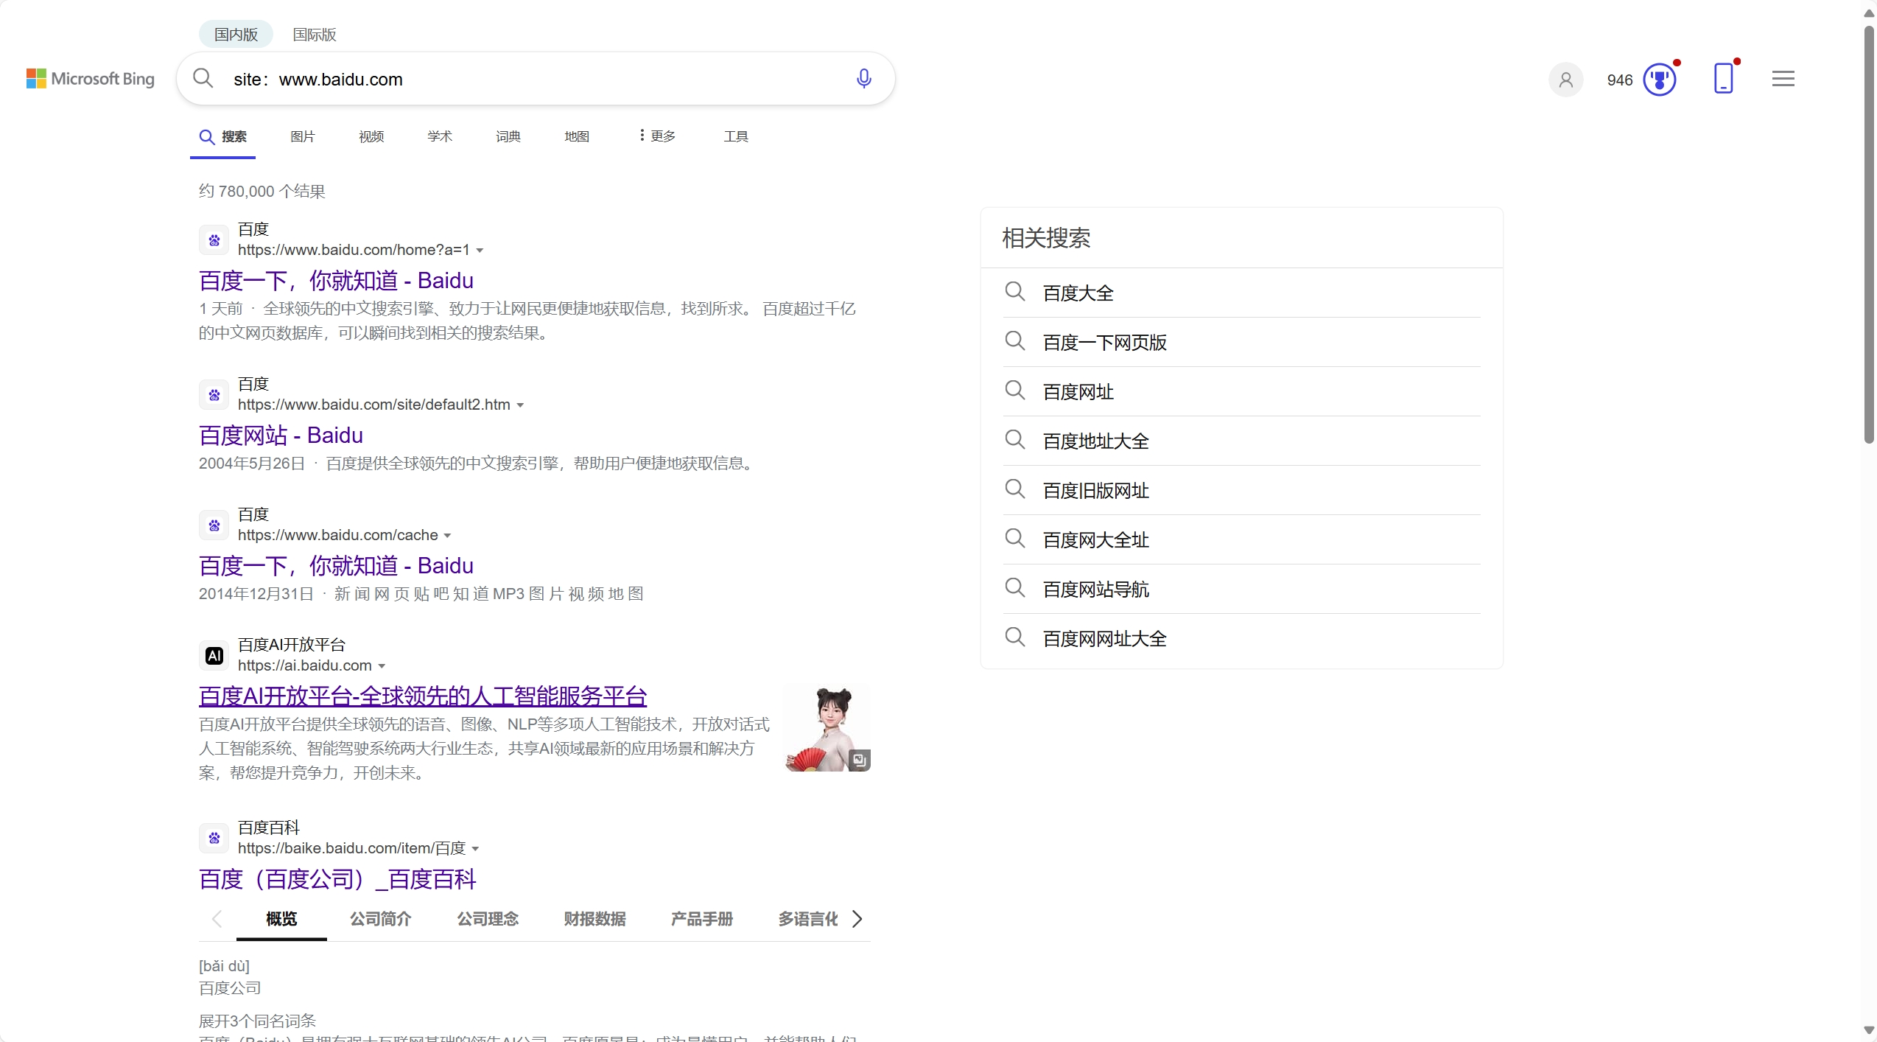Click scrollbar down arrow
This screenshot has width=1877, height=1042.
[1869, 1030]
